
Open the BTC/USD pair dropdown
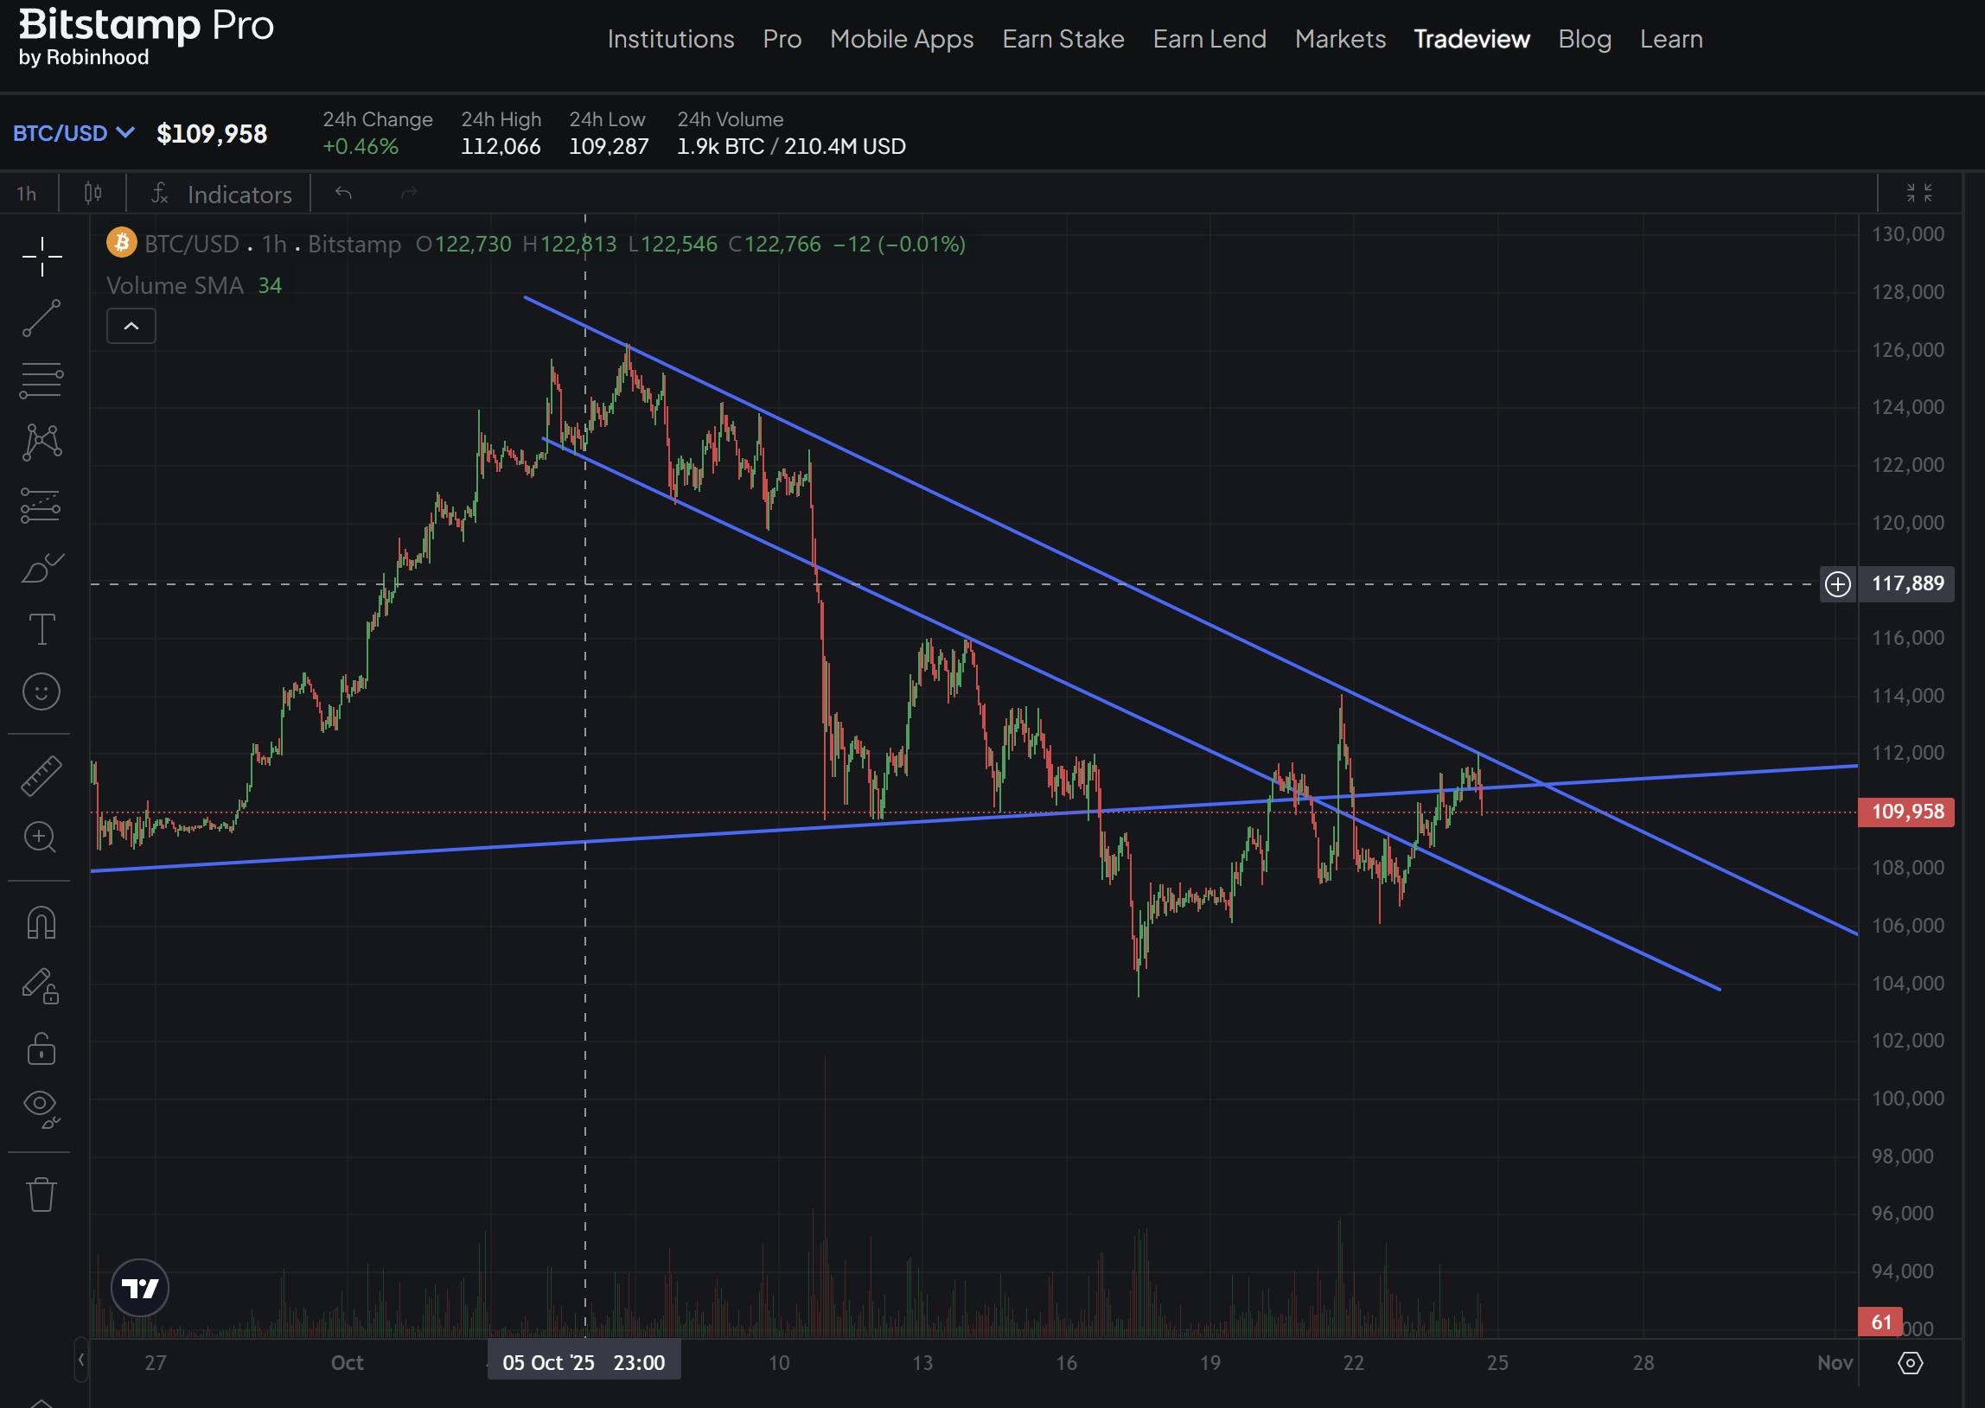click(73, 133)
